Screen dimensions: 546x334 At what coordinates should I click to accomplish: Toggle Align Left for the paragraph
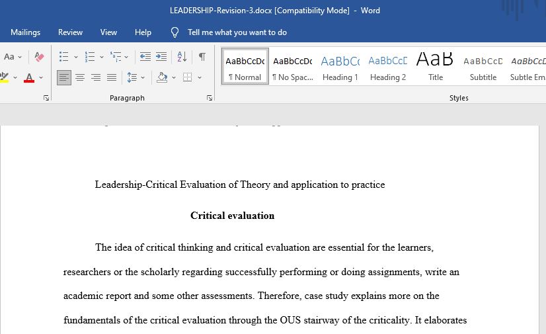(x=64, y=77)
